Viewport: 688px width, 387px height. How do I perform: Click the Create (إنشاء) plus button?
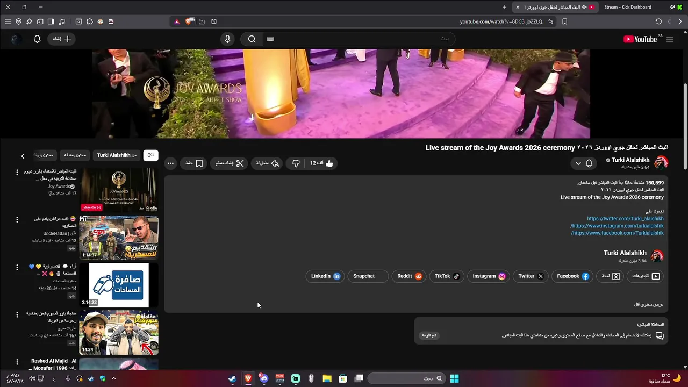(x=62, y=39)
